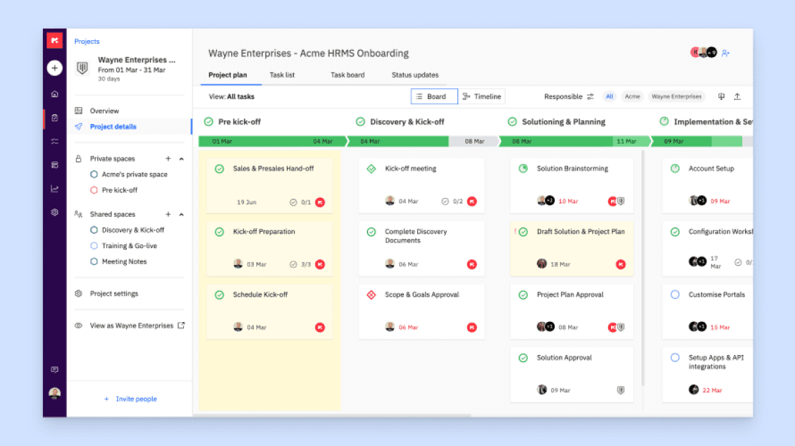Click the milestone diamond on Kick-off meeting

(371, 169)
